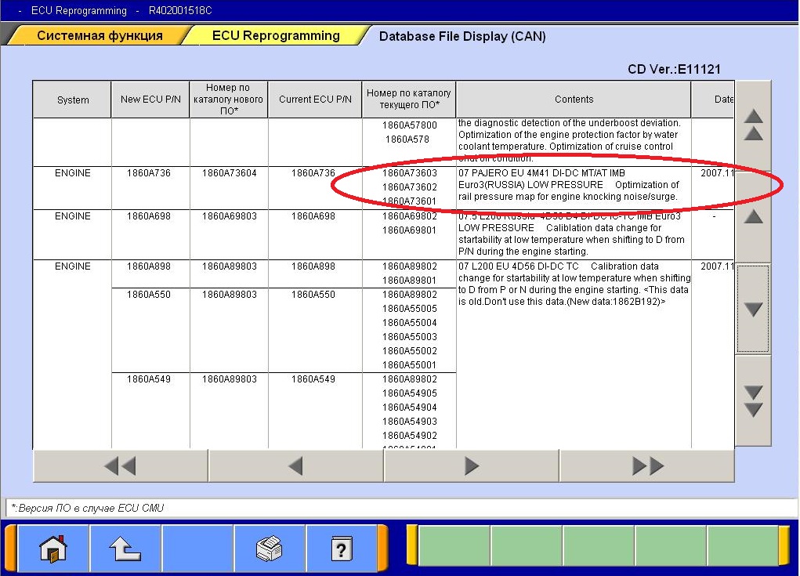Jump to last column with double right arrow

[x=646, y=466]
